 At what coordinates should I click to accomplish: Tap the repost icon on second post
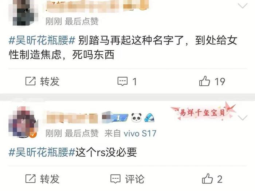(x=30, y=179)
